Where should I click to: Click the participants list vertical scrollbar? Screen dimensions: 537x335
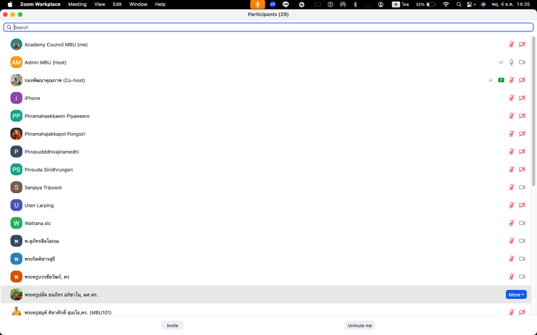[534, 110]
